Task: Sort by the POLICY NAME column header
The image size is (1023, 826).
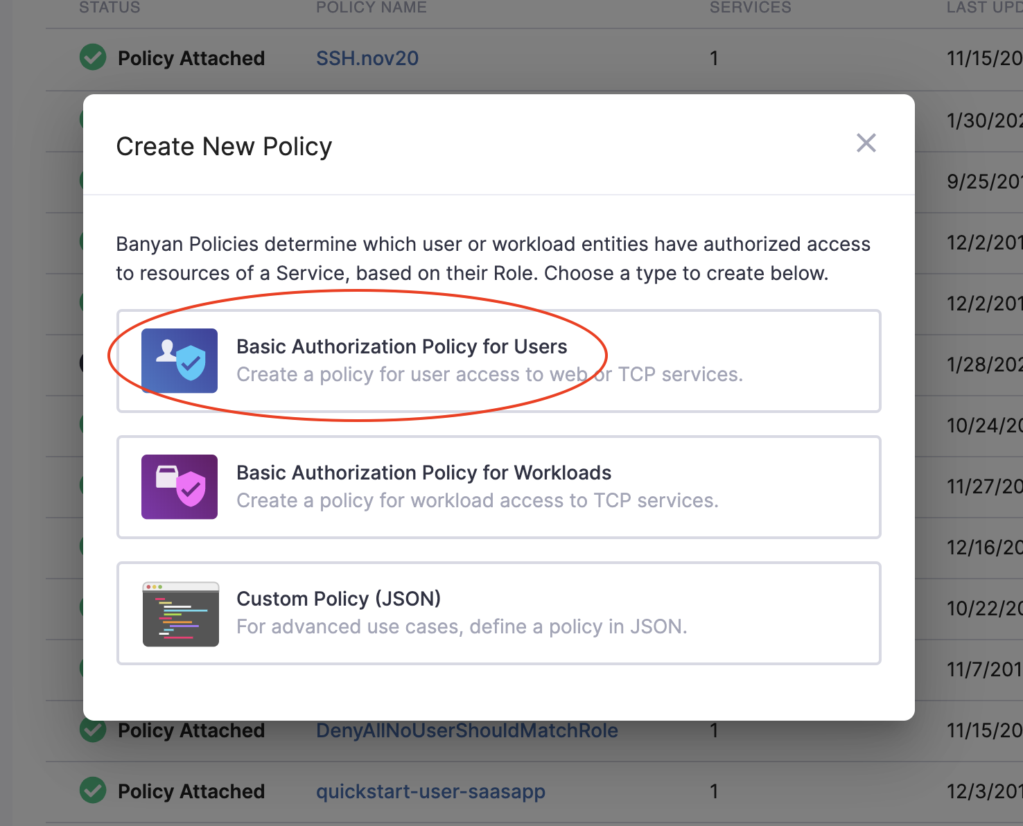Action: [371, 8]
